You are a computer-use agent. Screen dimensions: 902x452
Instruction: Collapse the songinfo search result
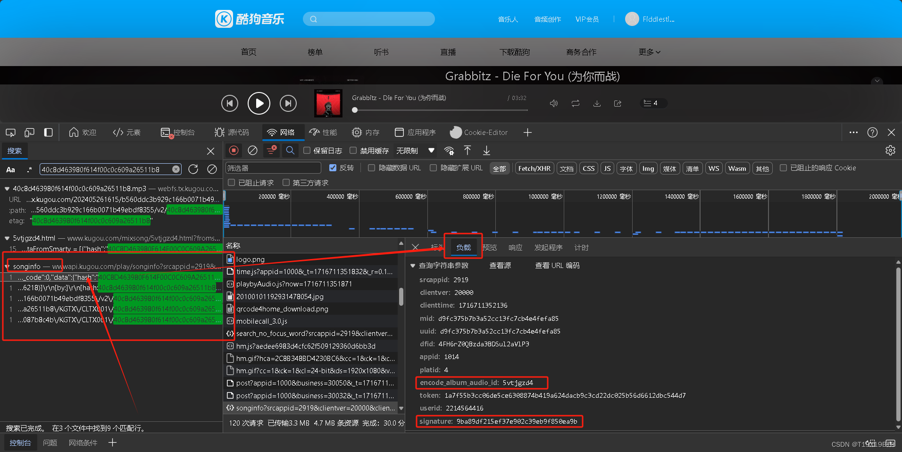pyautogui.click(x=7, y=267)
